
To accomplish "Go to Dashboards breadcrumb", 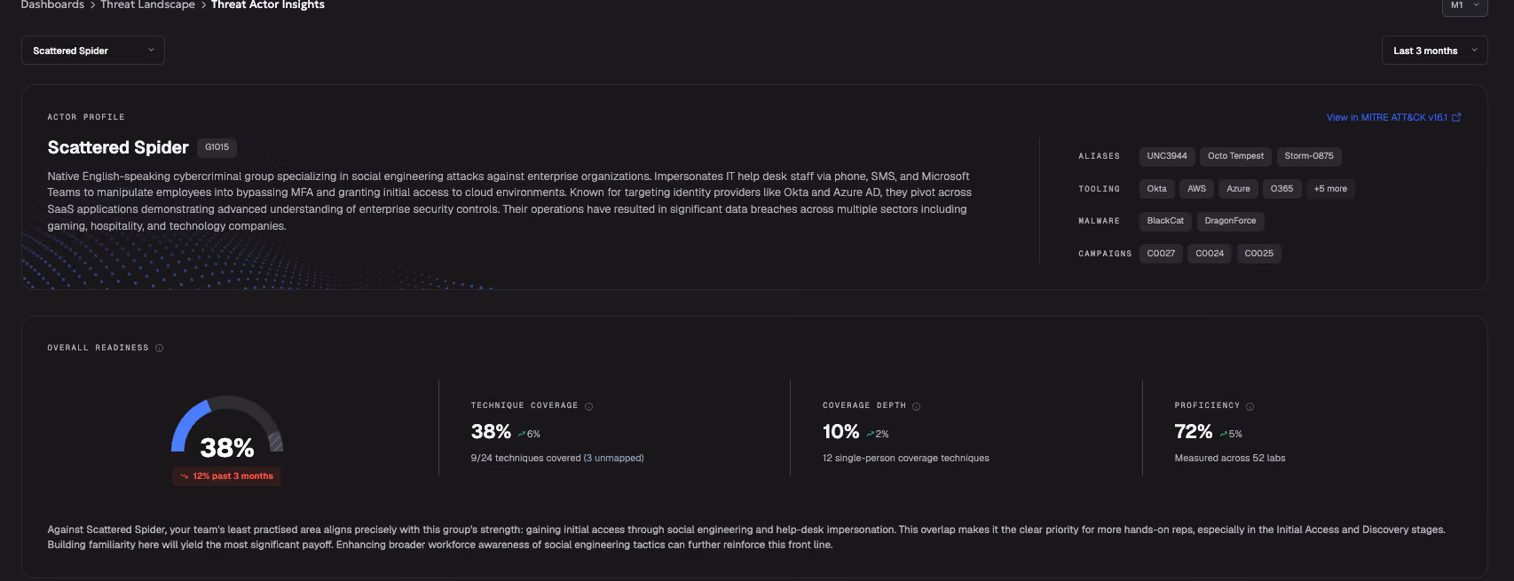I will (52, 5).
